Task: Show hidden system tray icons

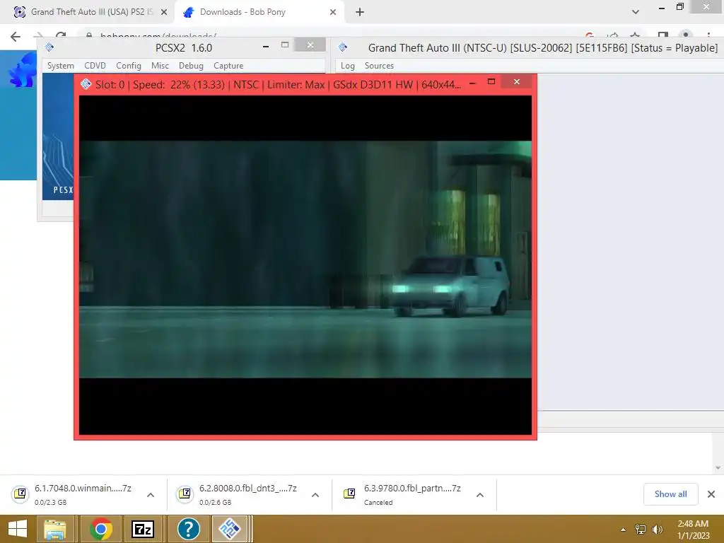Action: [624, 530]
